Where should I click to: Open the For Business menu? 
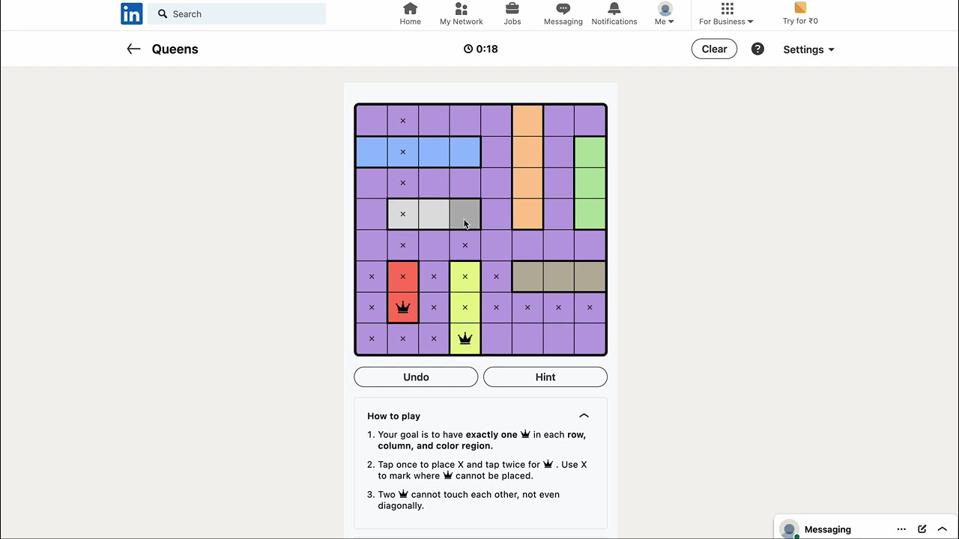click(726, 14)
